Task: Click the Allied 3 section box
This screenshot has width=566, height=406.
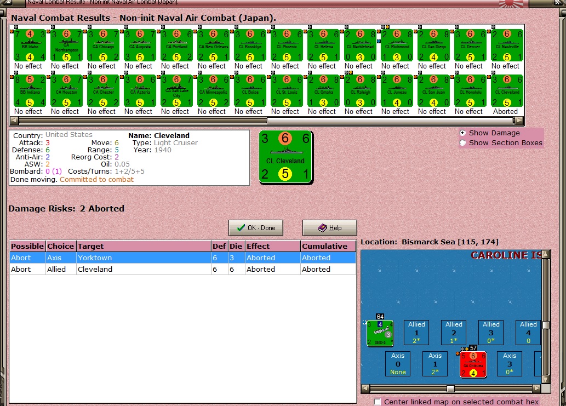Action: [x=491, y=333]
